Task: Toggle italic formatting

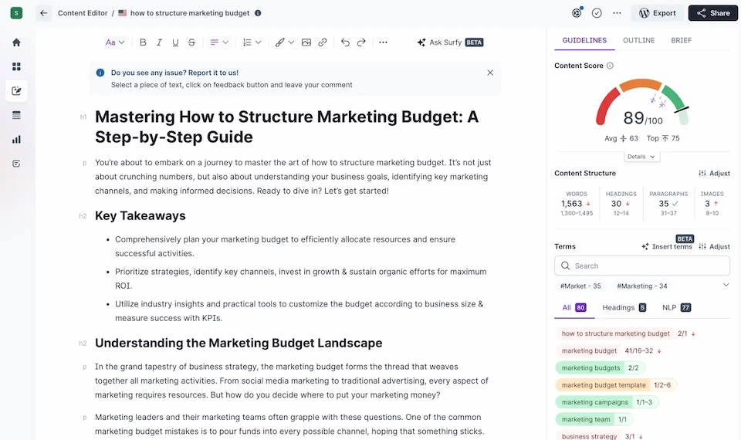Action: pos(159,42)
